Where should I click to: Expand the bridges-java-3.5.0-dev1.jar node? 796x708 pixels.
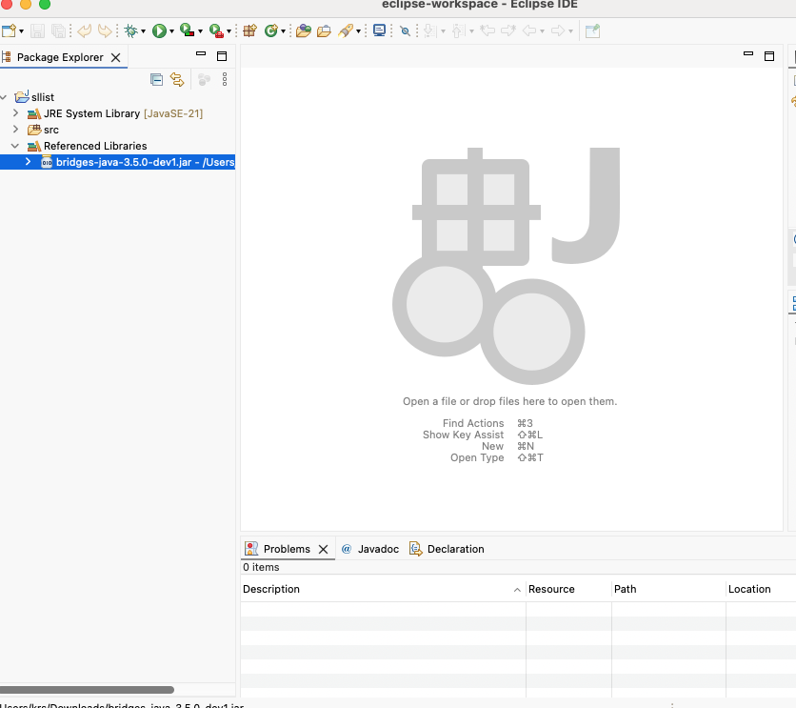coord(28,162)
